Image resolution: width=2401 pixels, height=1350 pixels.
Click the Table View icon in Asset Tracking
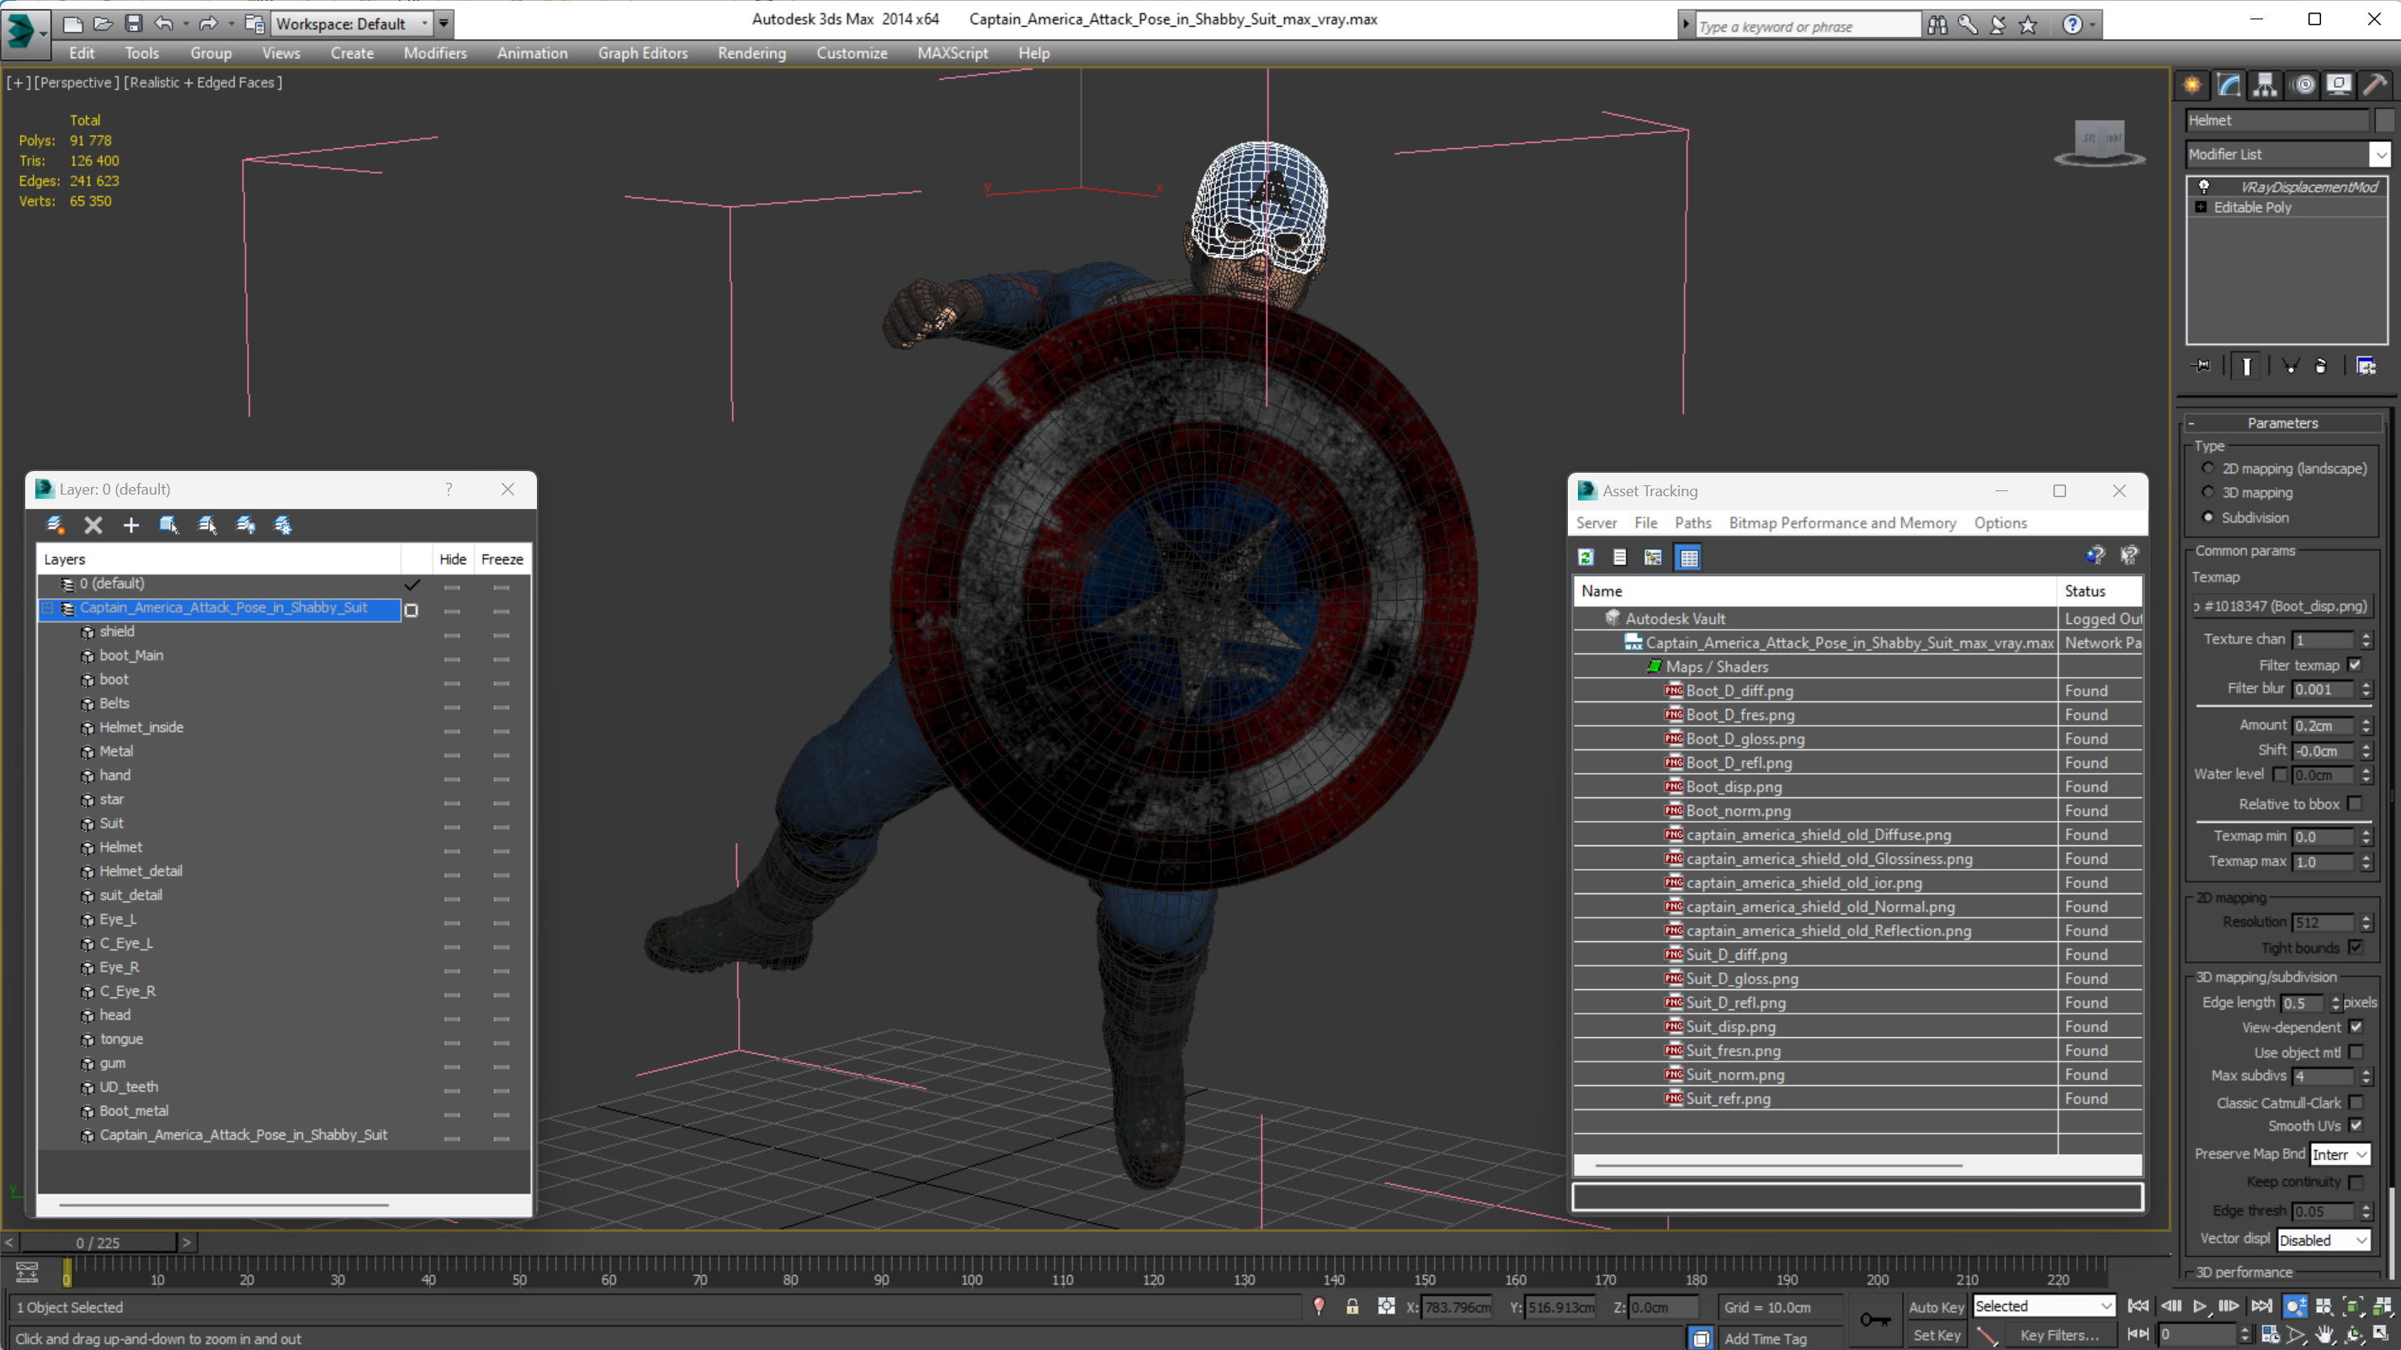[1688, 557]
